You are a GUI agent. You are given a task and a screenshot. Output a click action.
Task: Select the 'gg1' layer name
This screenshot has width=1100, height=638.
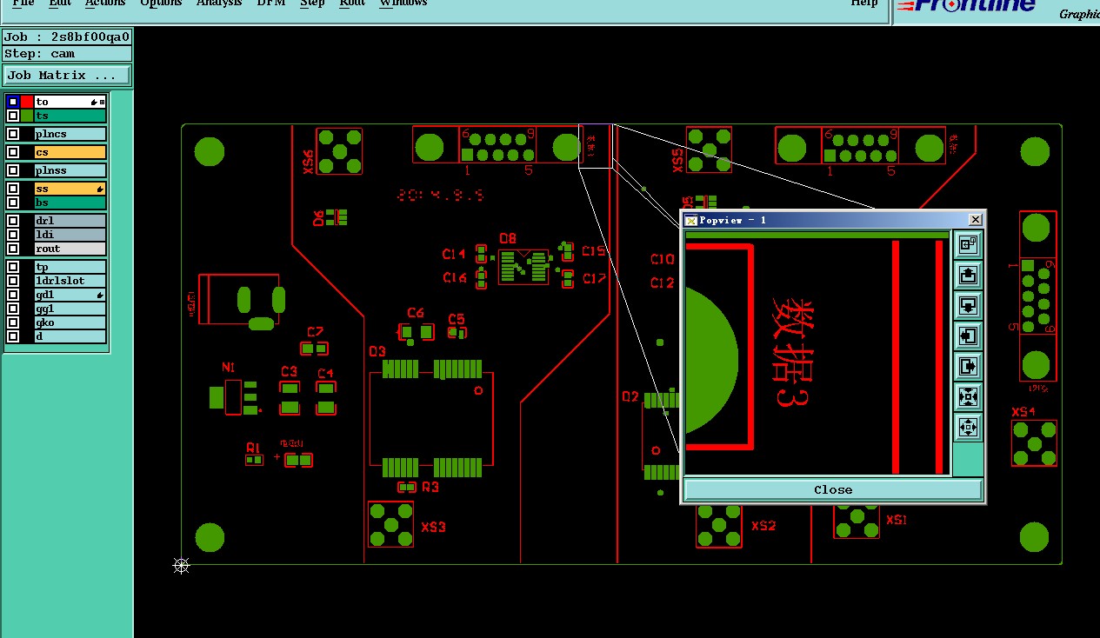(x=70, y=309)
